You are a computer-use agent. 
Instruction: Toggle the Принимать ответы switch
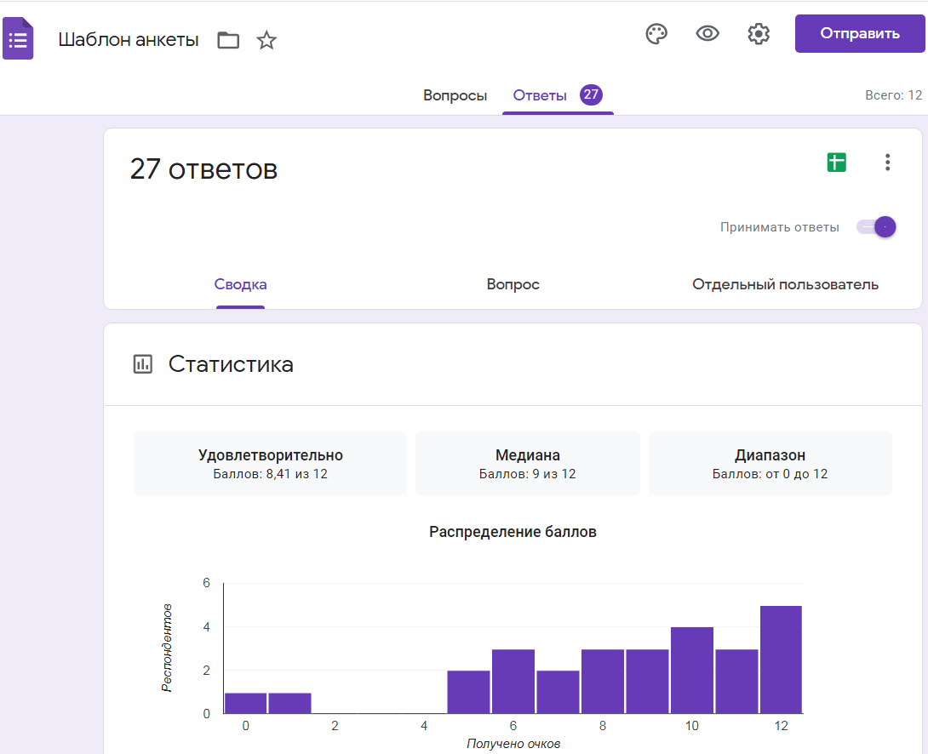[877, 227]
